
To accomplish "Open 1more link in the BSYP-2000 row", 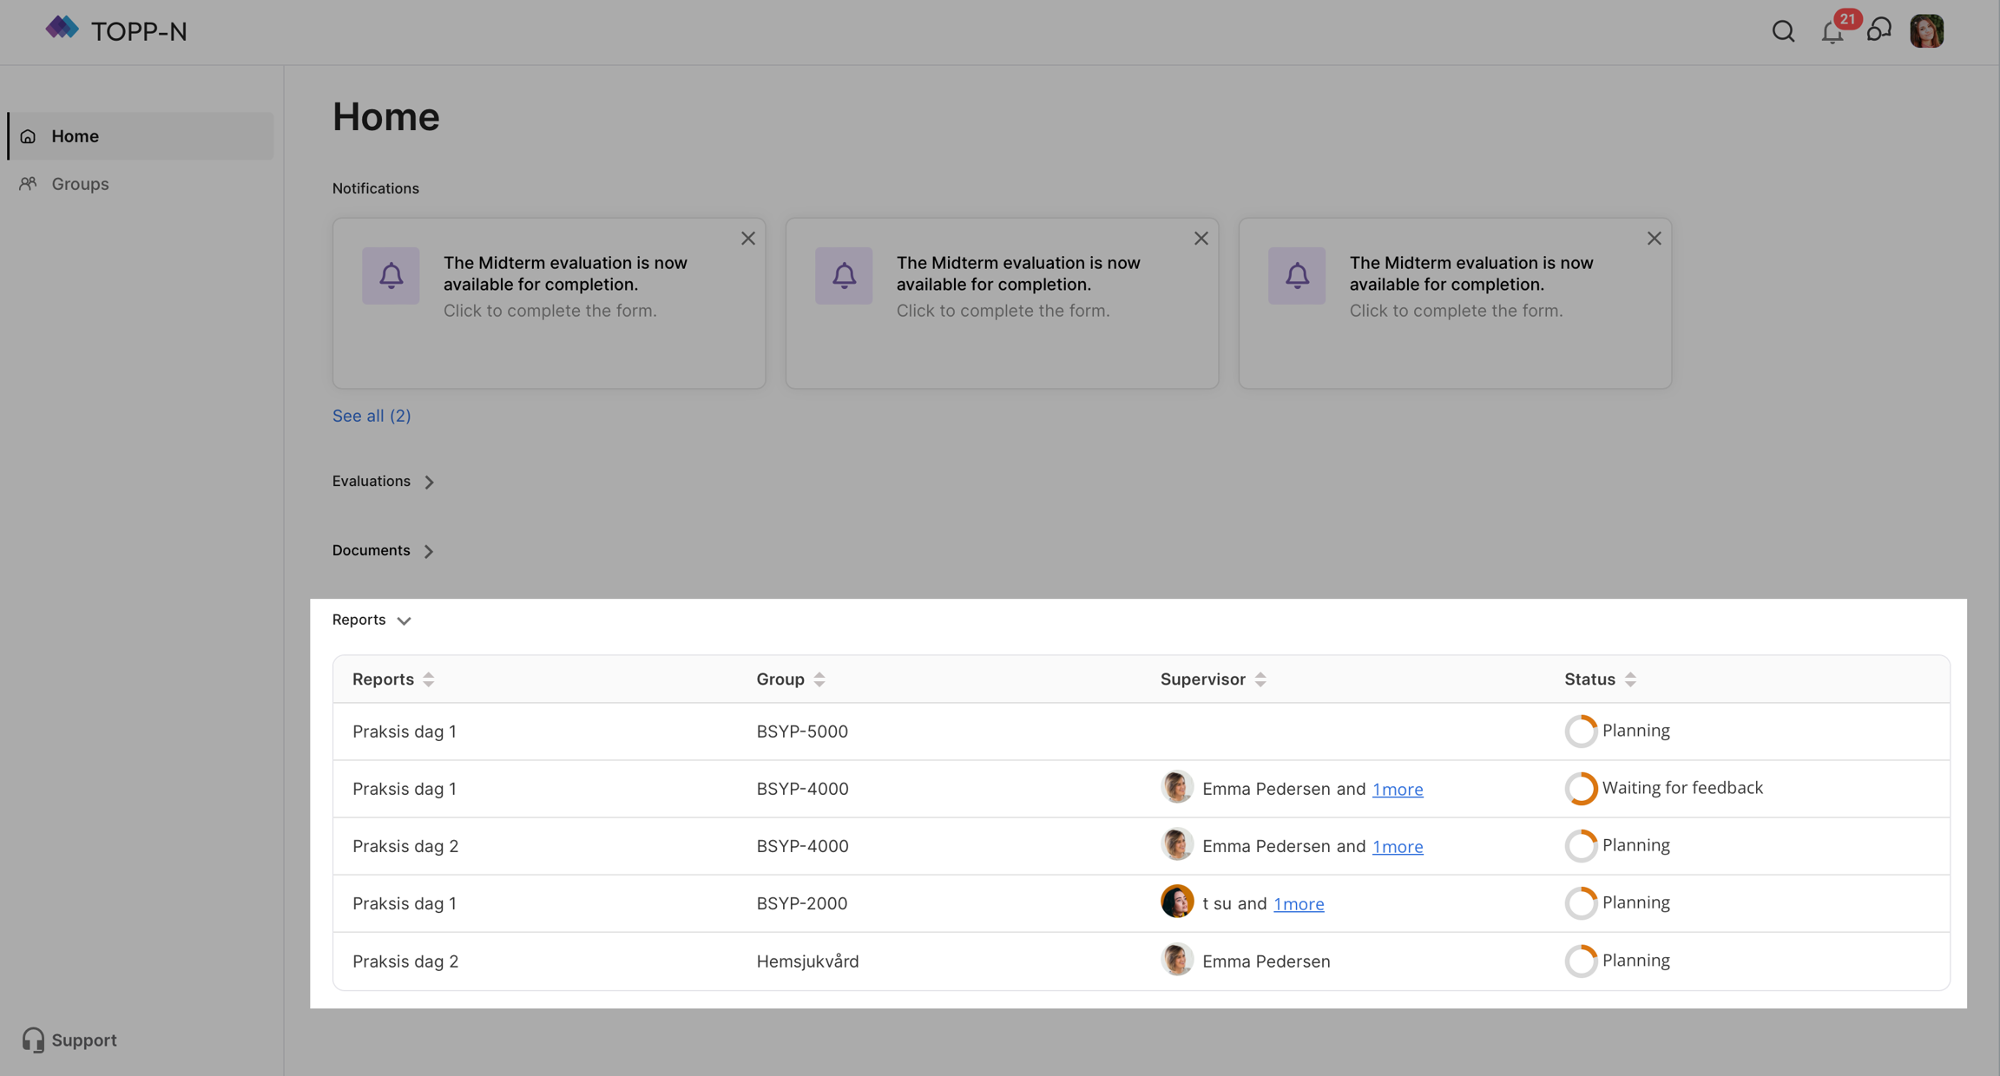I will [x=1299, y=904].
